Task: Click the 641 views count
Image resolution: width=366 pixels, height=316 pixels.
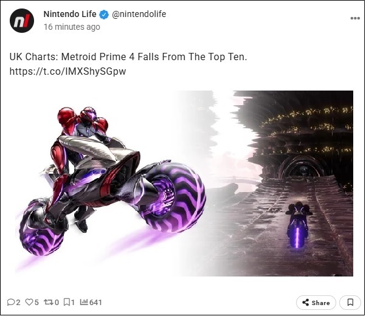Action: point(95,302)
